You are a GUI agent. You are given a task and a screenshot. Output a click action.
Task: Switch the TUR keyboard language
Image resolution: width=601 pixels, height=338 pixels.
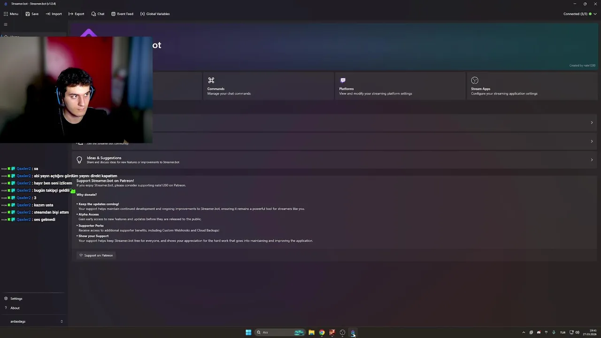pyautogui.click(x=562, y=332)
